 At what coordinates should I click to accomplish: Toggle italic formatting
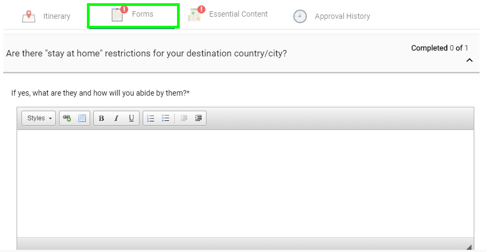116,118
